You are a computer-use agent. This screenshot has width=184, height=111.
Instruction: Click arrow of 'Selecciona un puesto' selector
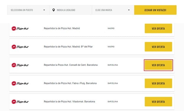tap(44, 10)
